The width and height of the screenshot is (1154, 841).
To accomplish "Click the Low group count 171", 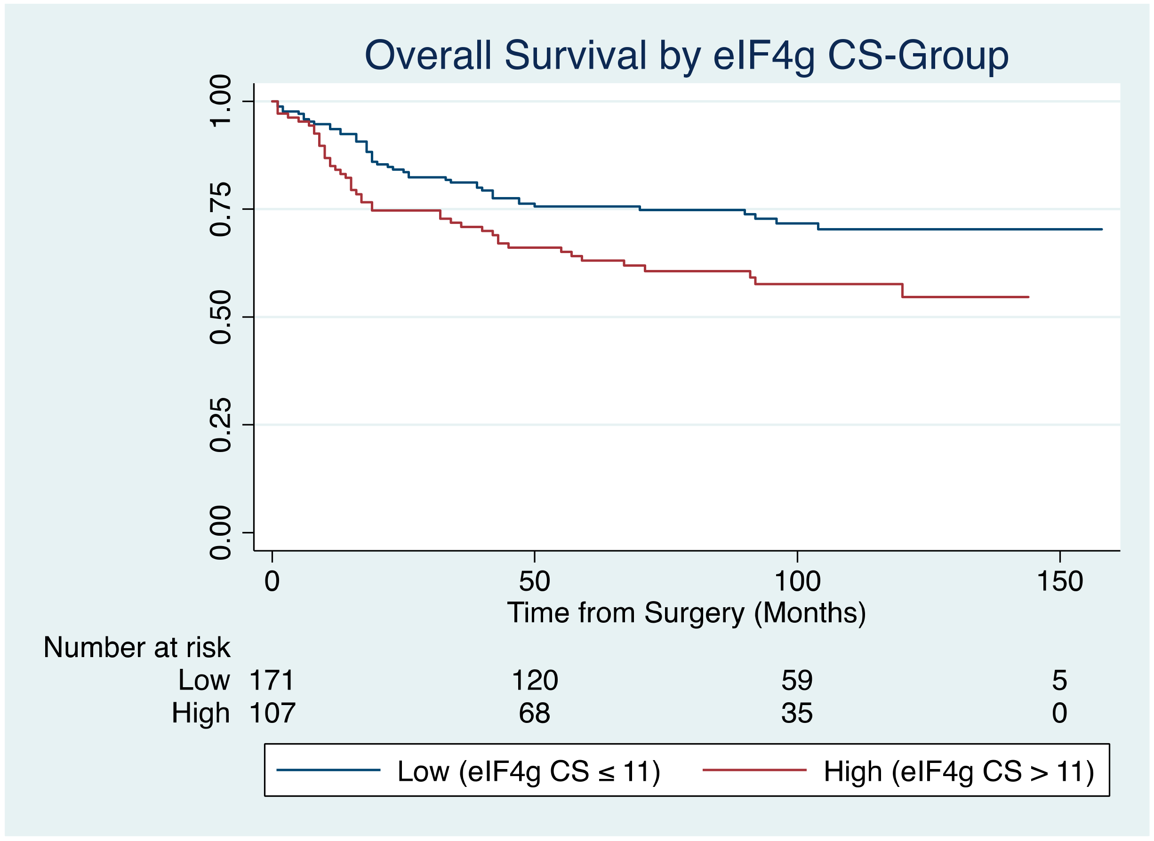I will [272, 680].
